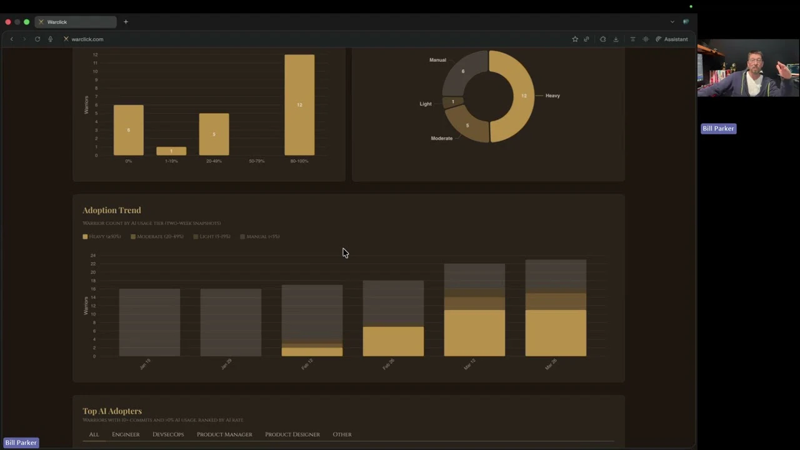Click the microphone icon beside the reload button
The width and height of the screenshot is (800, 450).
tap(51, 39)
